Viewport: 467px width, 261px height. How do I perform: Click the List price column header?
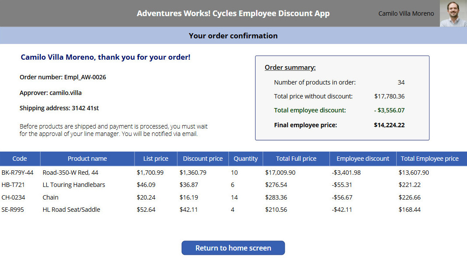click(x=156, y=159)
